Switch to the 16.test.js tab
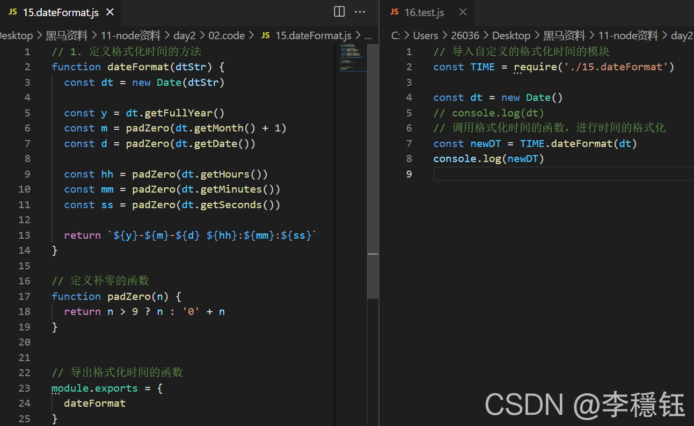694x426 pixels. (424, 12)
